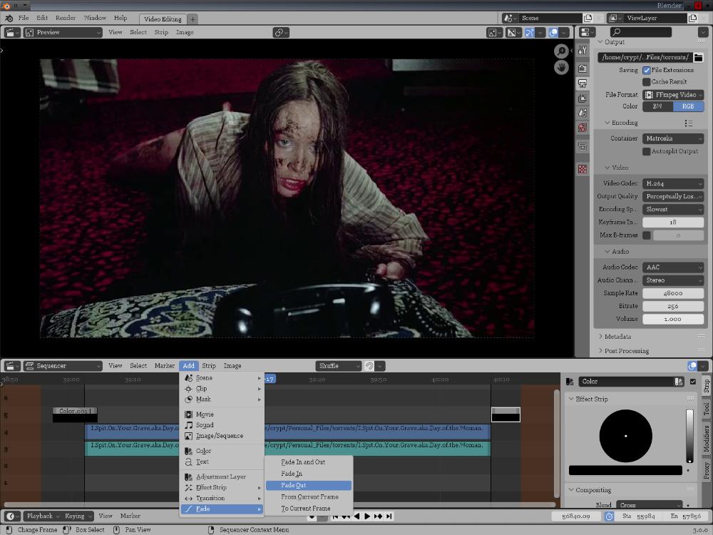Viewport: 713px width, 535px height.
Task: Click the new view layer icon next to ViewLayer
Action: 692,19
